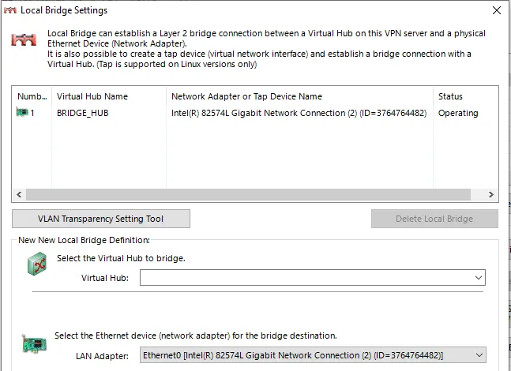Screen dimensions: 511x371
Task: Sort by the Number column header
Action: (x=32, y=96)
